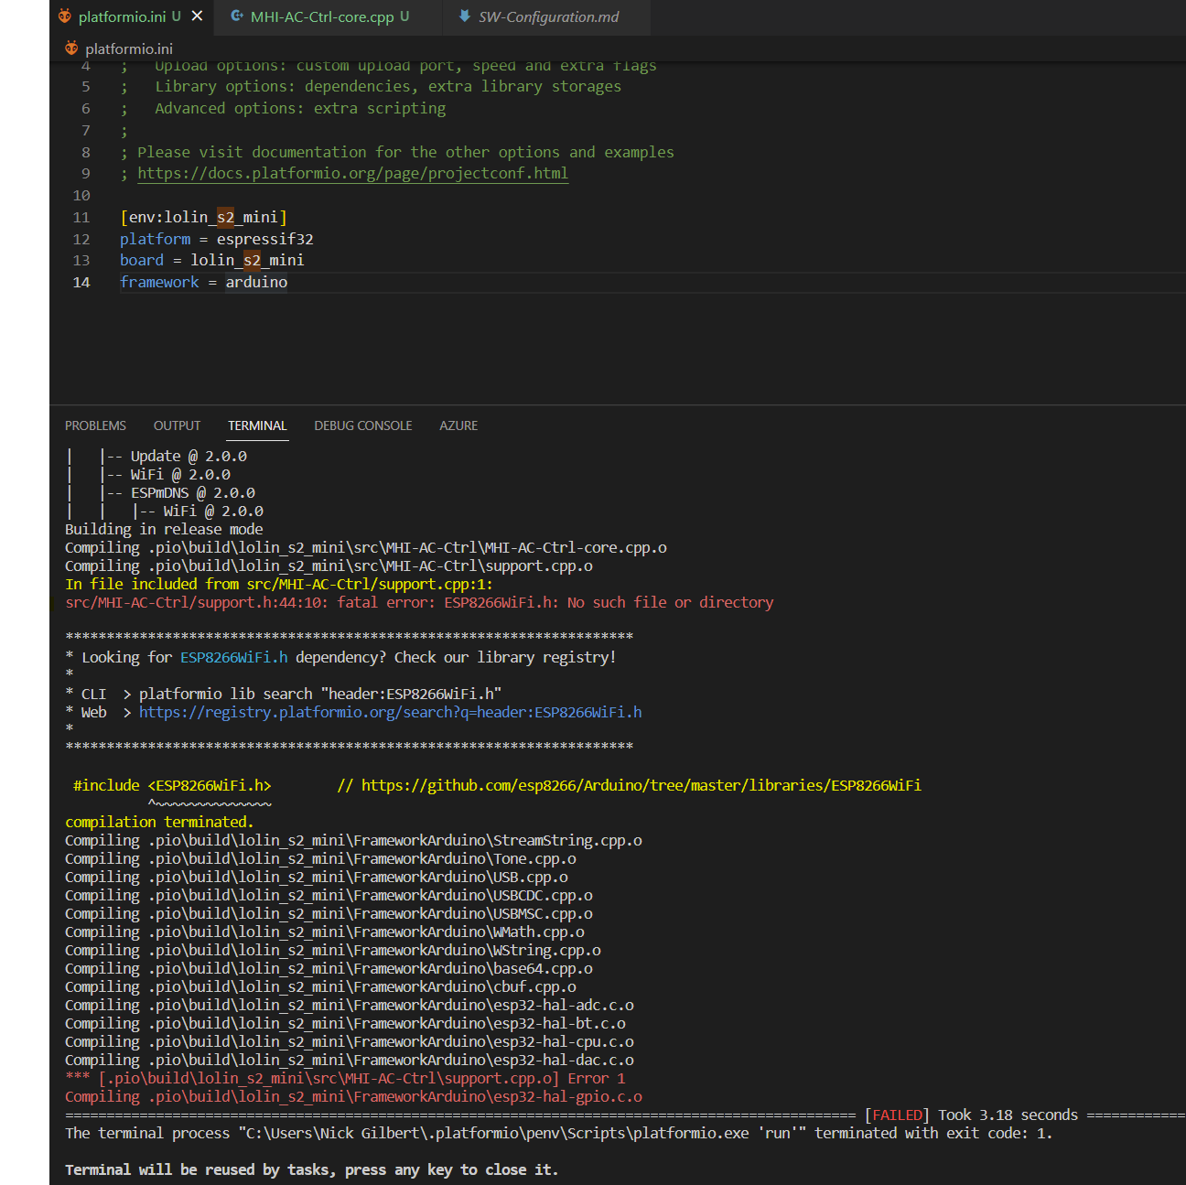Click line number 14 in the gutter
This screenshot has height=1185, width=1186.
[x=81, y=282]
